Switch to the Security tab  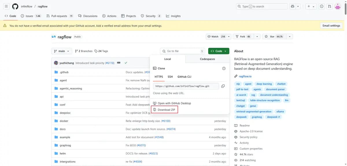point(151,16)
